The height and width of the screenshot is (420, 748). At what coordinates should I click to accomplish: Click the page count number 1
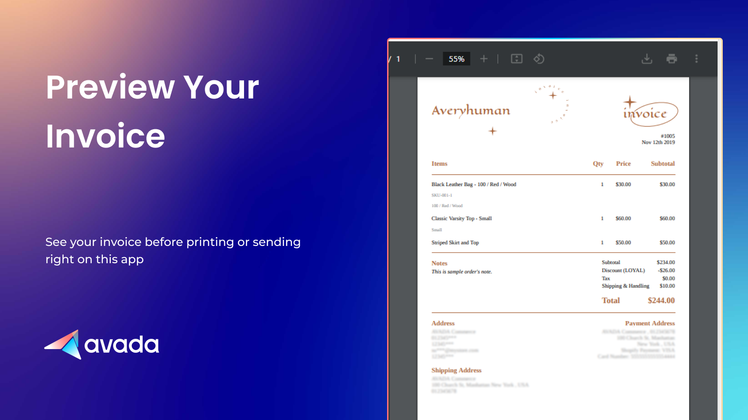(x=398, y=59)
